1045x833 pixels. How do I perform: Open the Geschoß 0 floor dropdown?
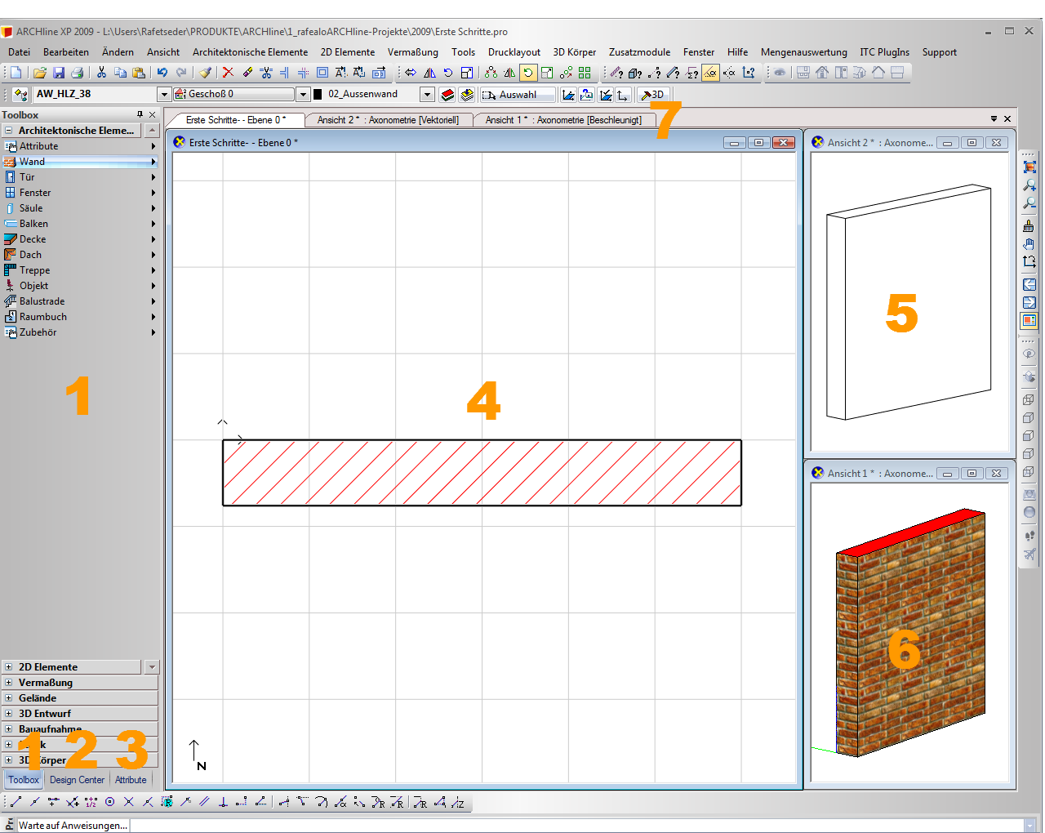[x=303, y=95]
